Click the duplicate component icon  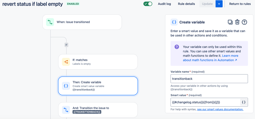pyautogui.click(x=230, y=22)
